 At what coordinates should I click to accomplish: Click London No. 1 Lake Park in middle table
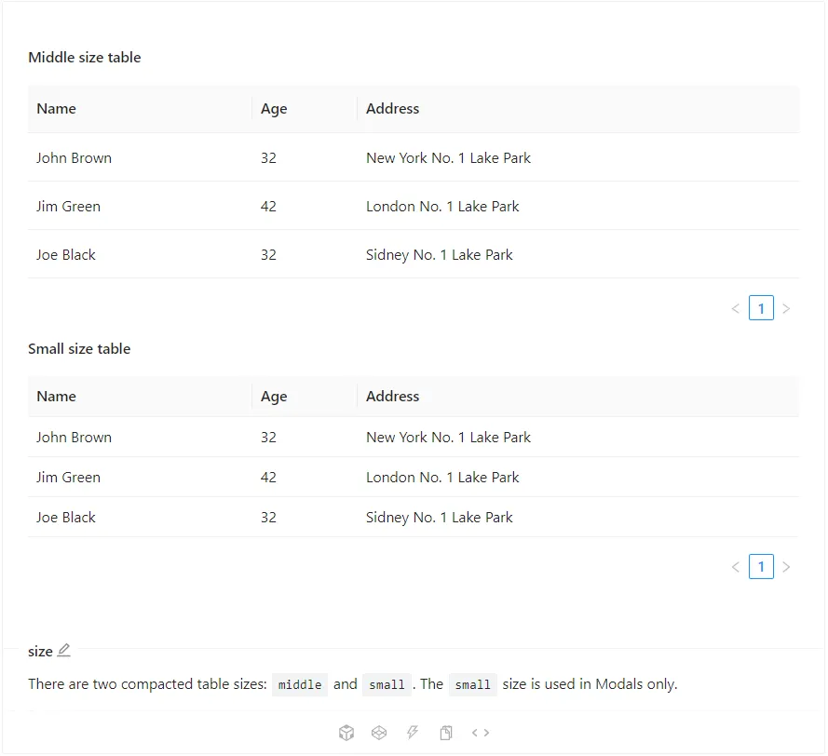point(442,207)
